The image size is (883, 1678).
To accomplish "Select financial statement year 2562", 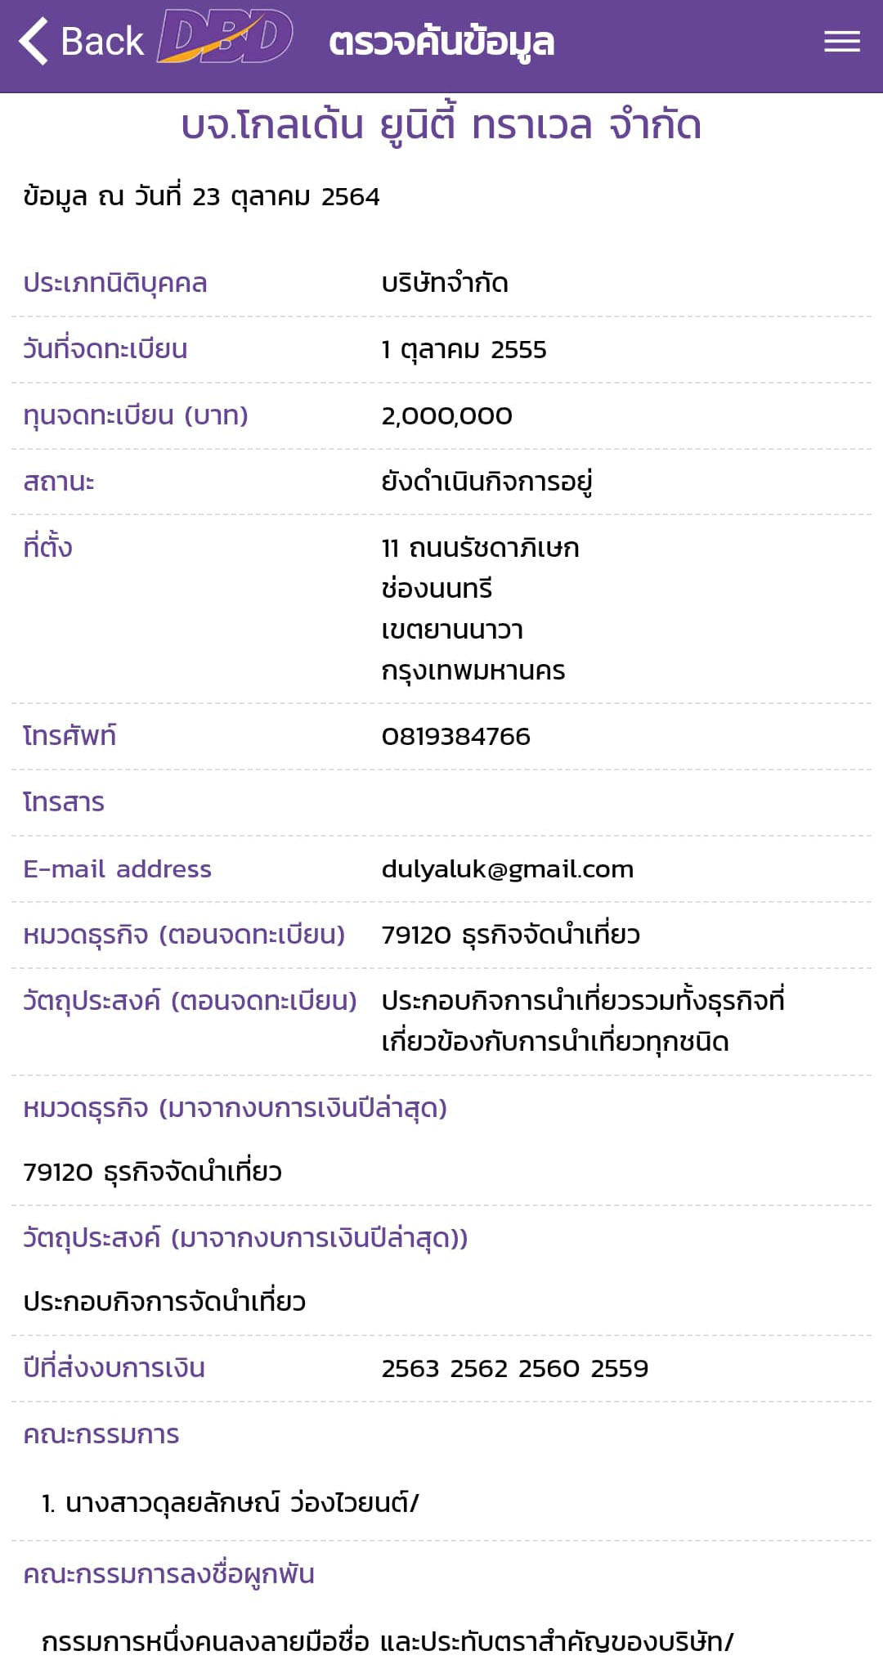I will [x=479, y=1369].
